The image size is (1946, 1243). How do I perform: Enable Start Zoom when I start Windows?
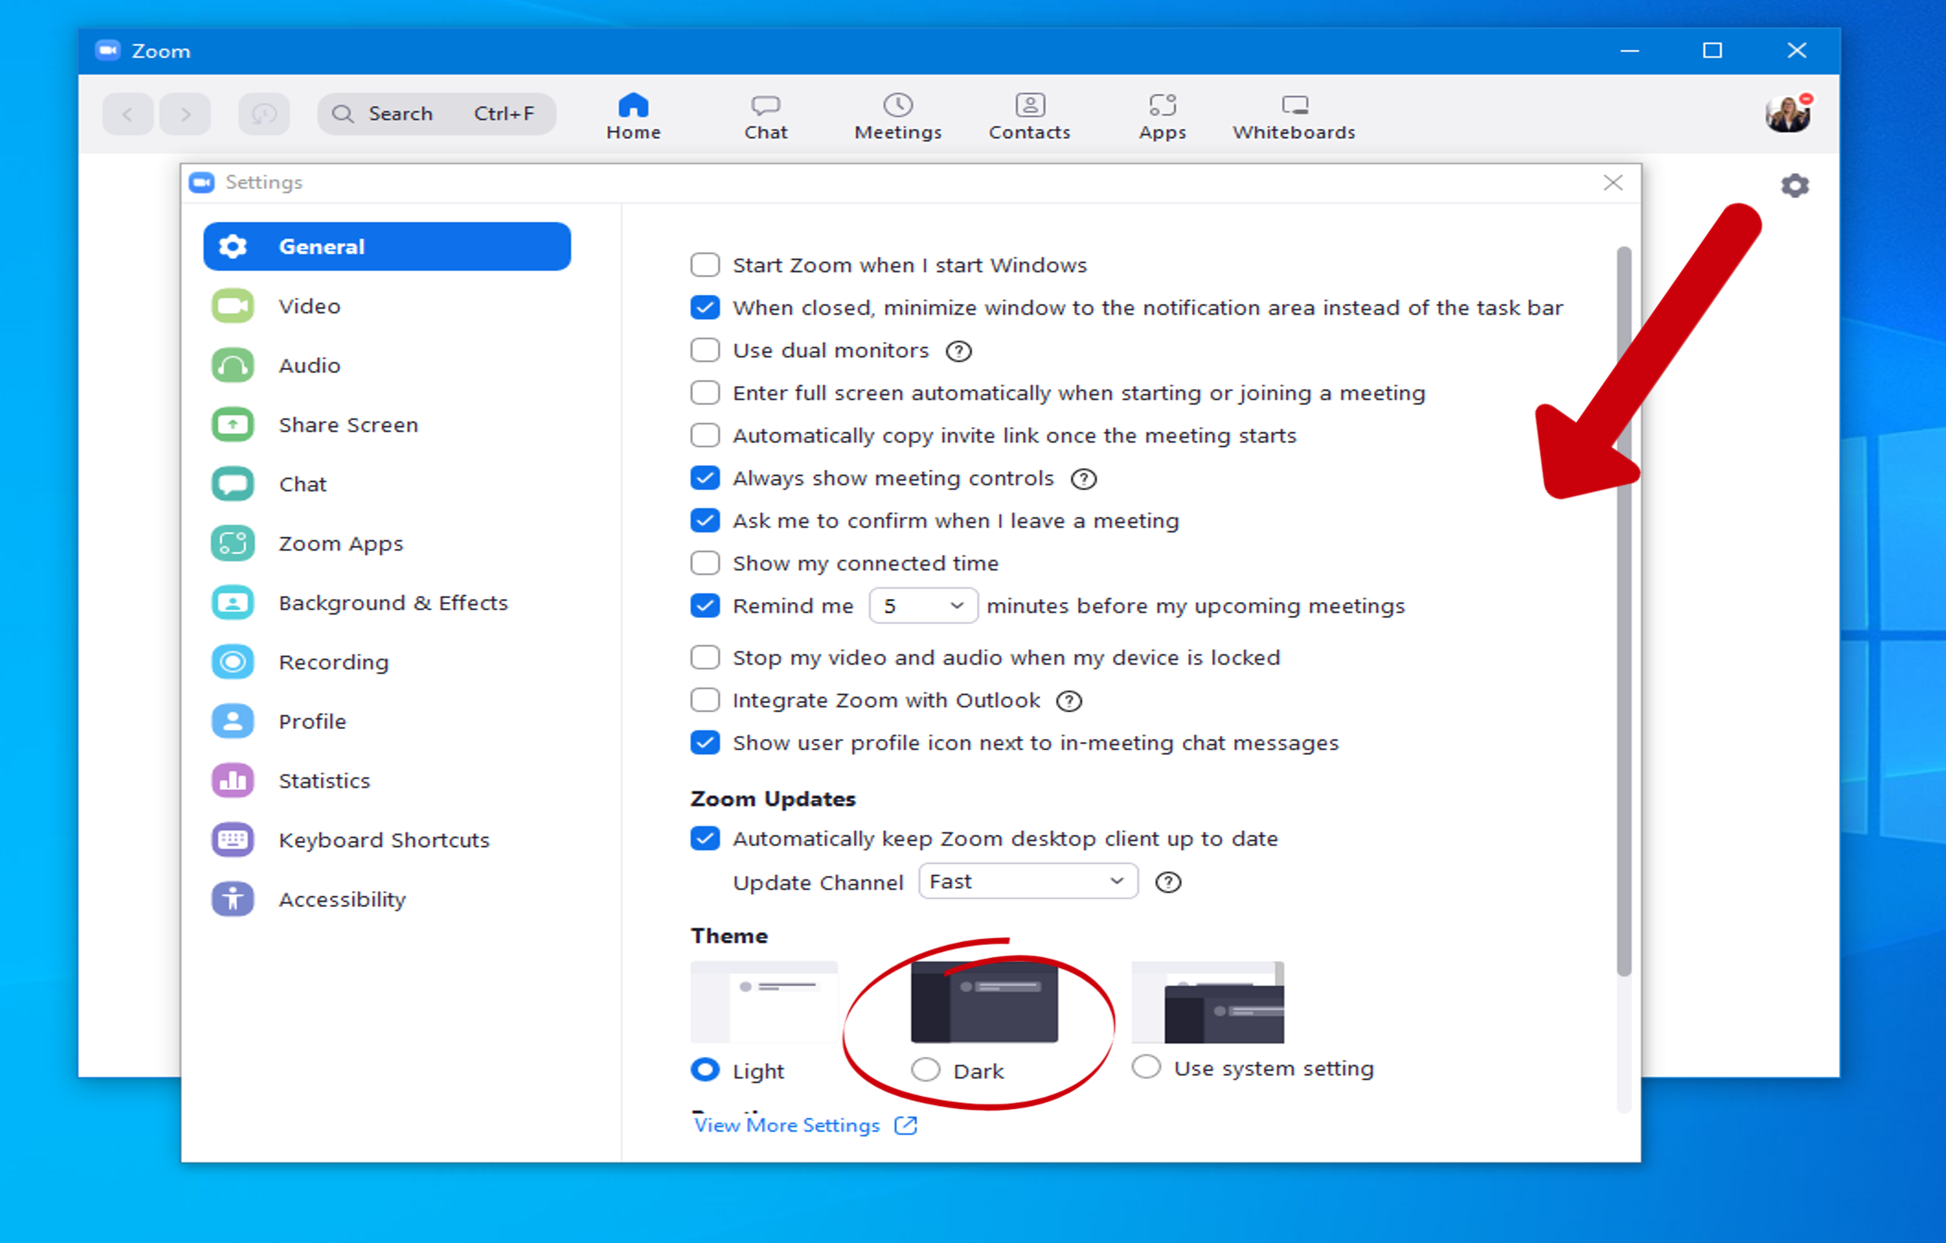tap(705, 265)
